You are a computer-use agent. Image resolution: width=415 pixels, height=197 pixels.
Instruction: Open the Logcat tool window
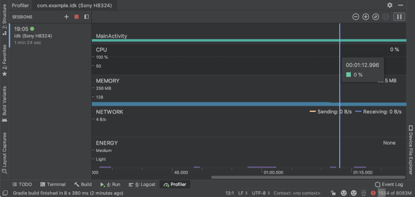pos(142,185)
